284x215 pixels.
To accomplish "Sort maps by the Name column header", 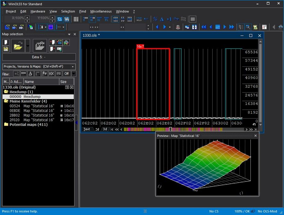I will [x=41, y=82].
